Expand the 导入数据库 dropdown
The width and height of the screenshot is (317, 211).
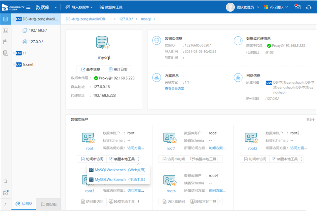79,7
